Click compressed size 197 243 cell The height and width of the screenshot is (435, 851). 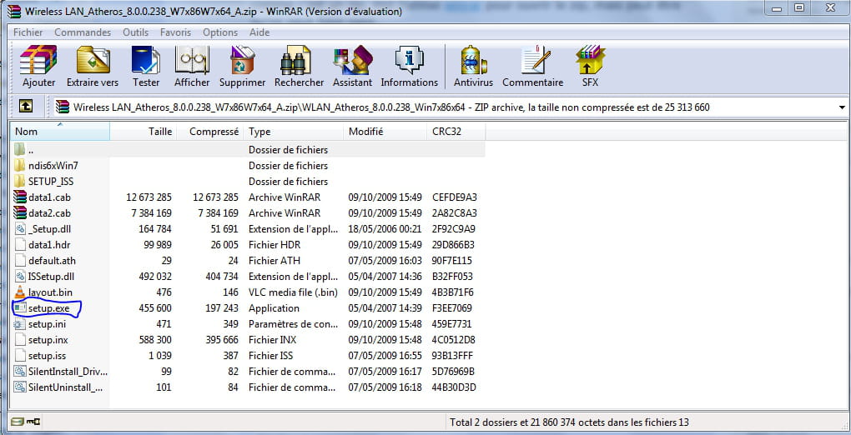tap(223, 308)
